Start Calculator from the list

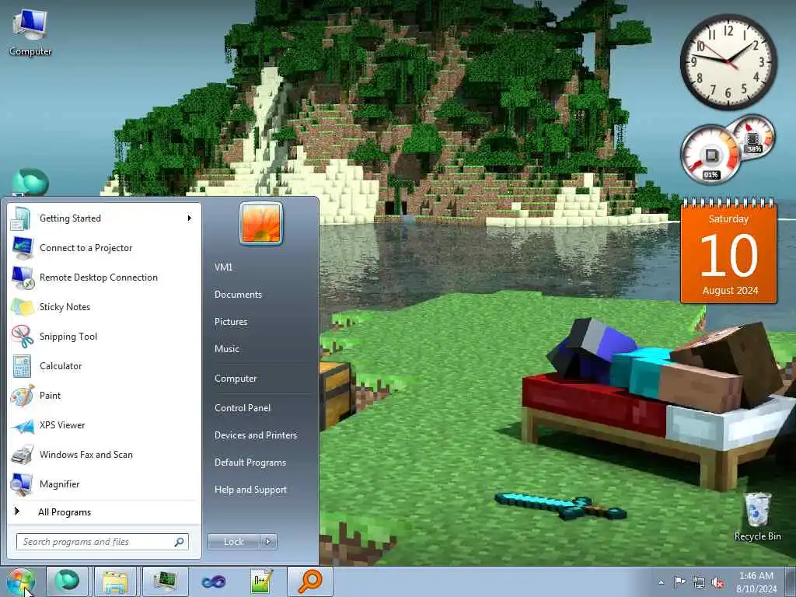coord(104,365)
